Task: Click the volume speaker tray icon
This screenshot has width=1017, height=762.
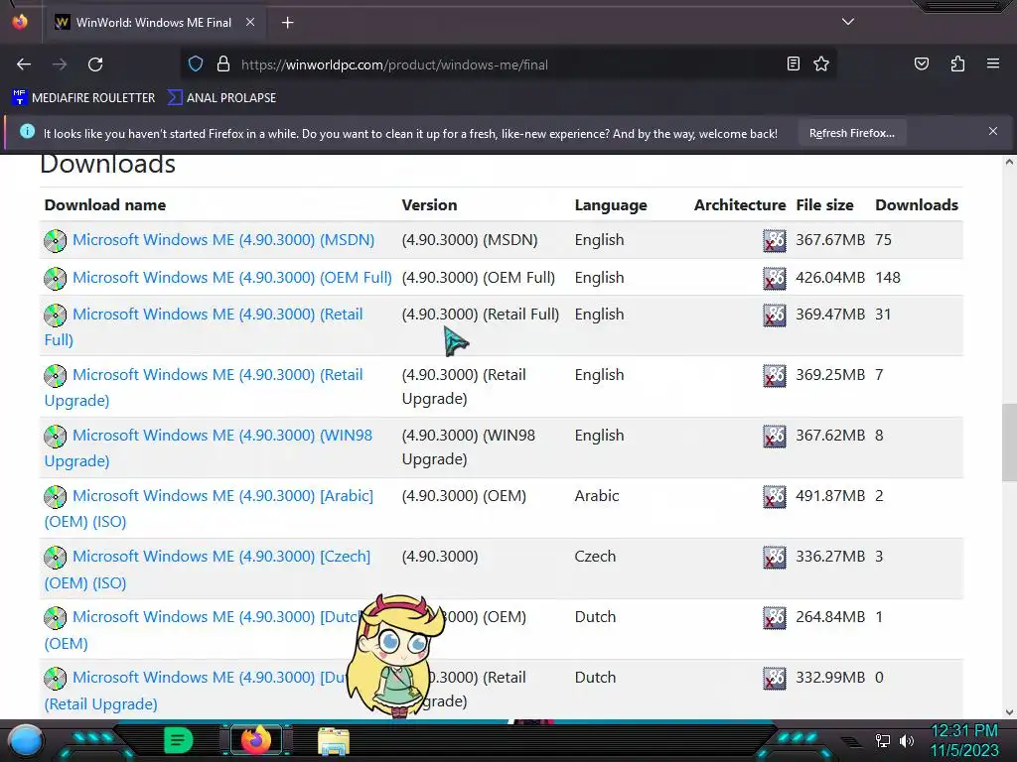Action: coord(907,740)
